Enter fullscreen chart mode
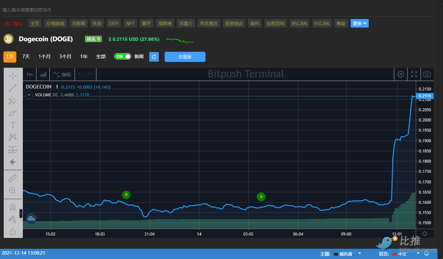 pos(414,74)
